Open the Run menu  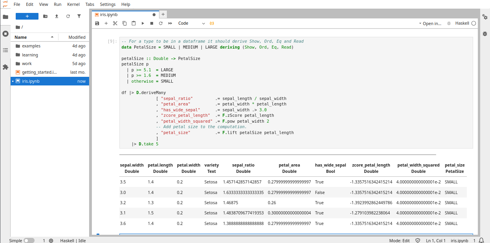[57, 4]
